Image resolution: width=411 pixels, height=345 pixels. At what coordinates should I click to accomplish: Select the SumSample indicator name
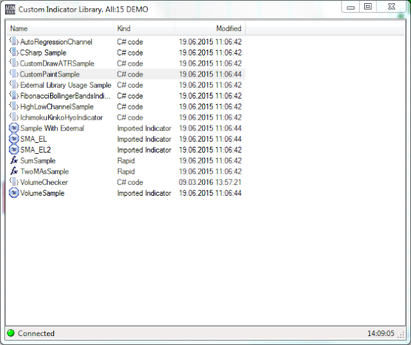pyautogui.click(x=38, y=160)
